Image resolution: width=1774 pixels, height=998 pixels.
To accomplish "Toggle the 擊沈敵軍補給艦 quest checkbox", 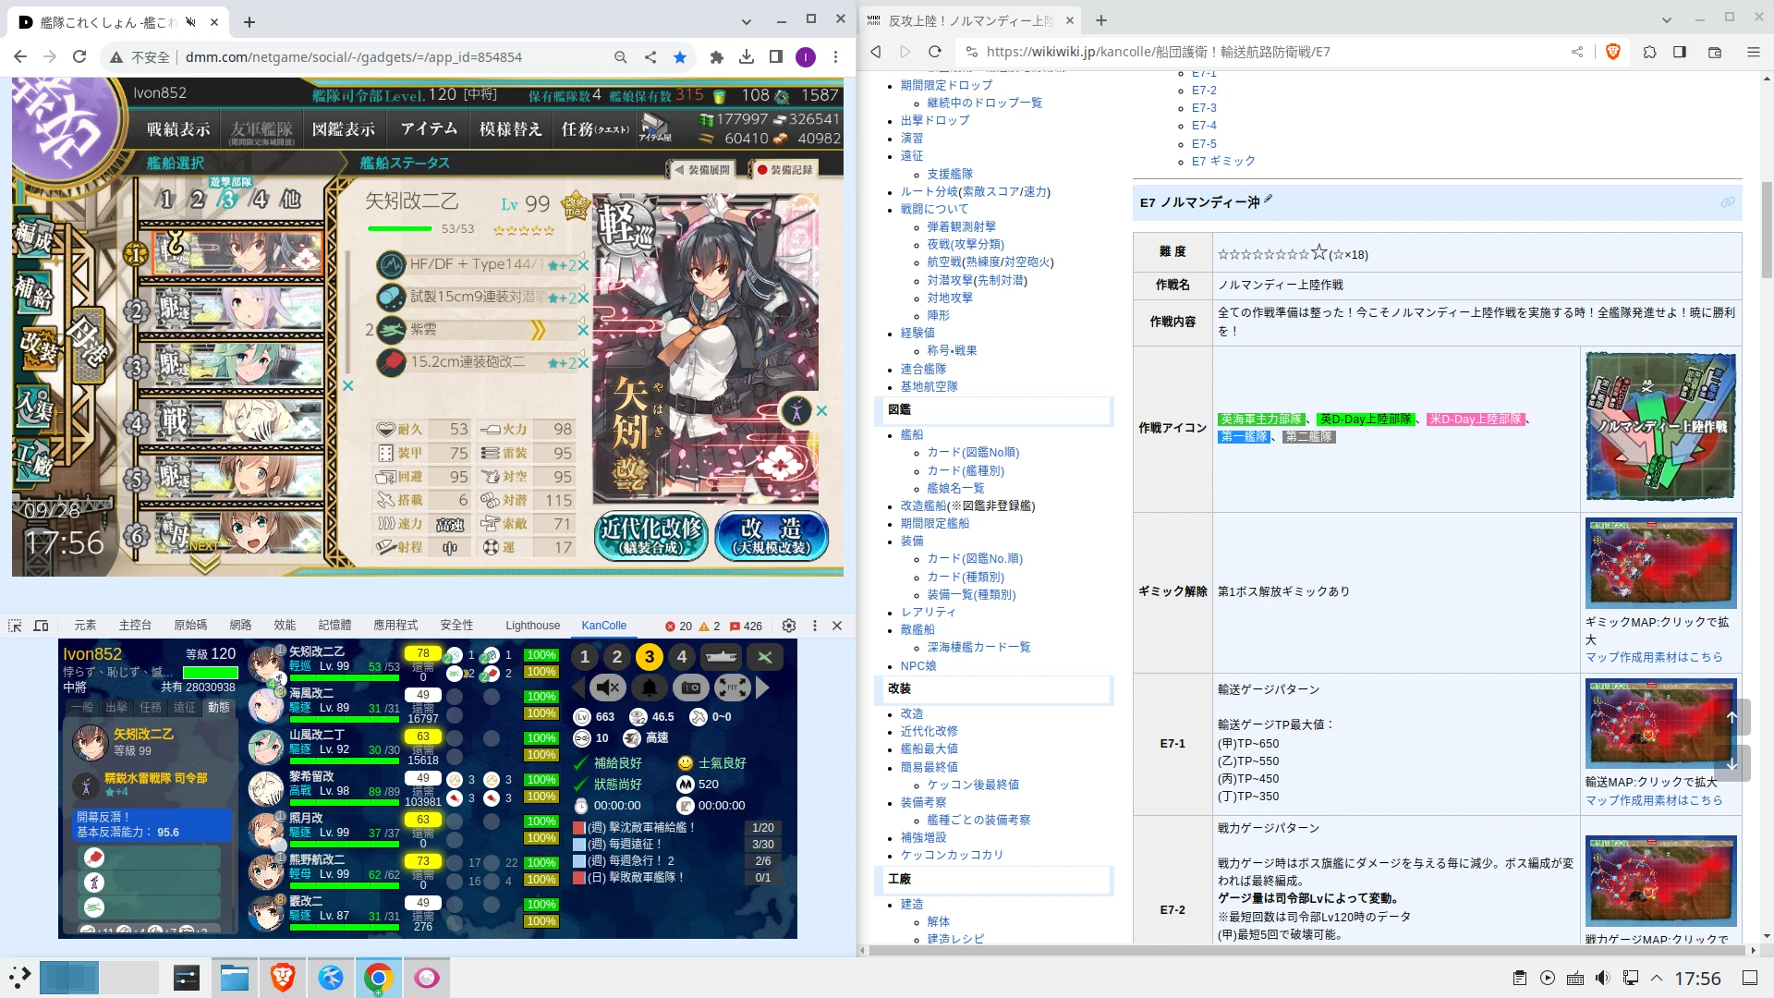I will pos(578,828).
